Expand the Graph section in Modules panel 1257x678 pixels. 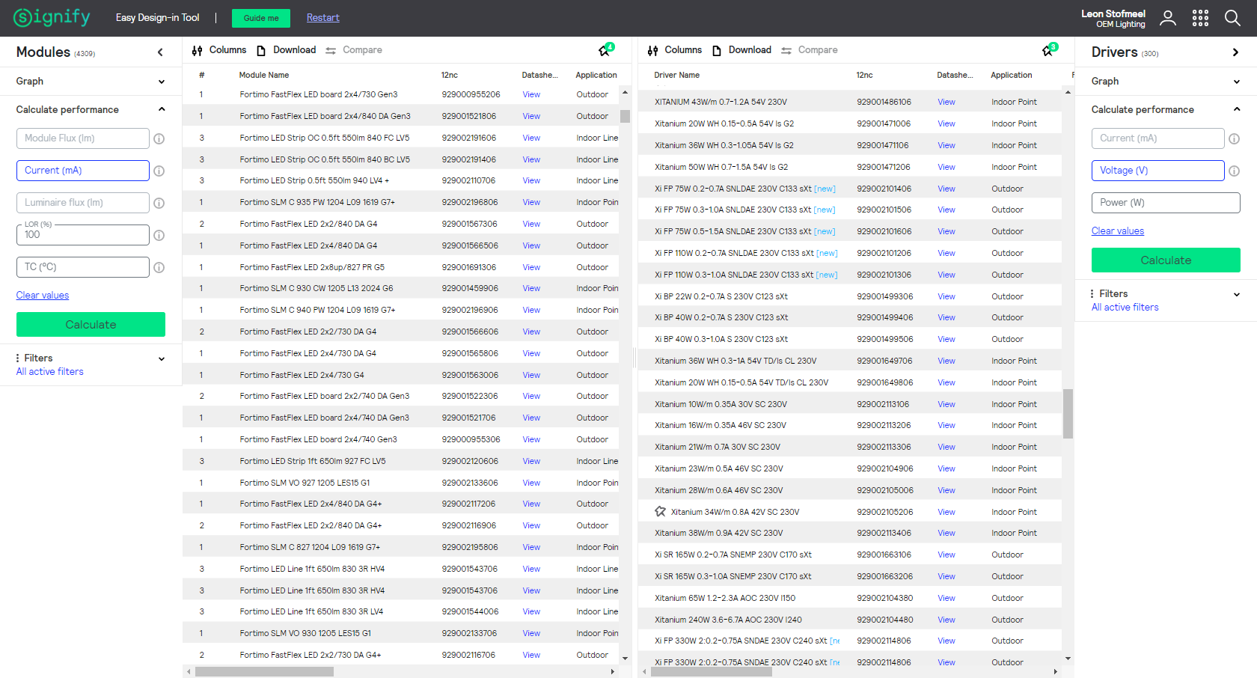(x=161, y=82)
